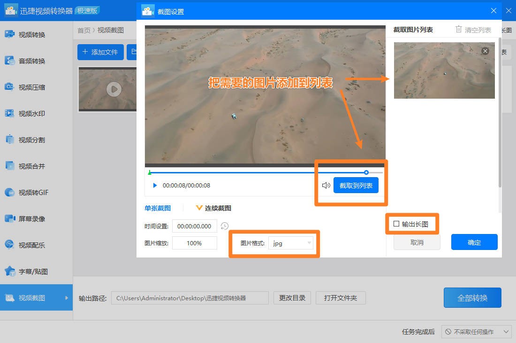Mute the preview with the speaker icon
Viewport: 516px width, 343px height.
point(326,185)
